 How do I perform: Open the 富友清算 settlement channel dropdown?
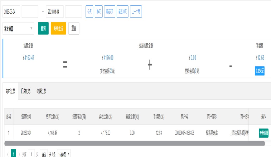click(x=18, y=29)
